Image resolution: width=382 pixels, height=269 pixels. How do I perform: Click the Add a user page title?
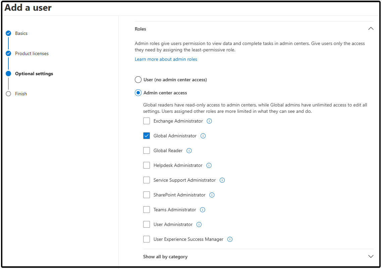[28, 8]
